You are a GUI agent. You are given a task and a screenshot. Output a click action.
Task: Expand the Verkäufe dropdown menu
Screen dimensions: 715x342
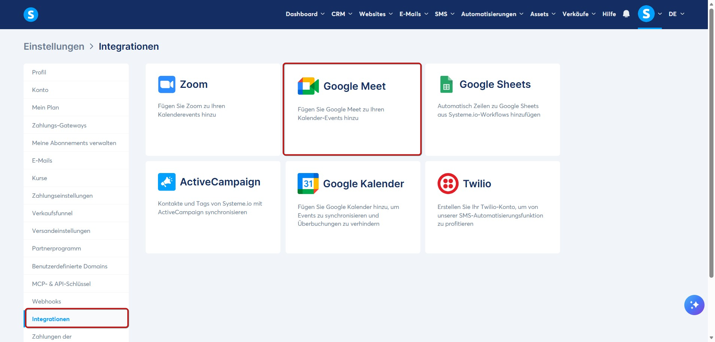tap(579, 14)
